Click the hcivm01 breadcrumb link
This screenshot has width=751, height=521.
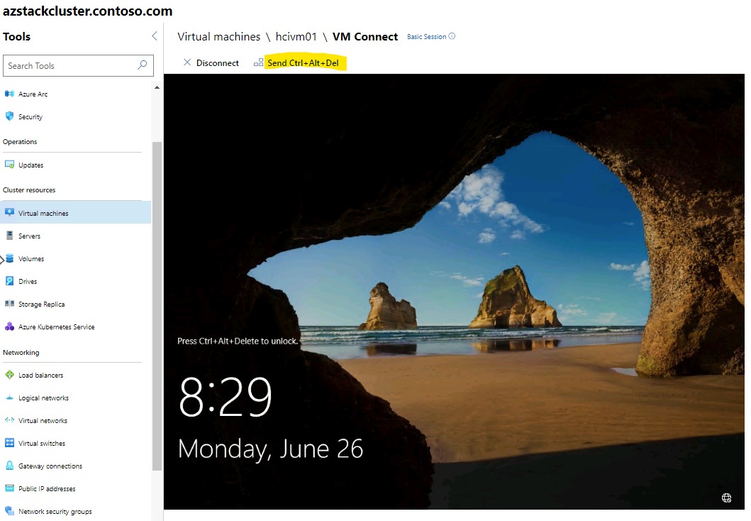pyautogui.click(x=296, y=36)
